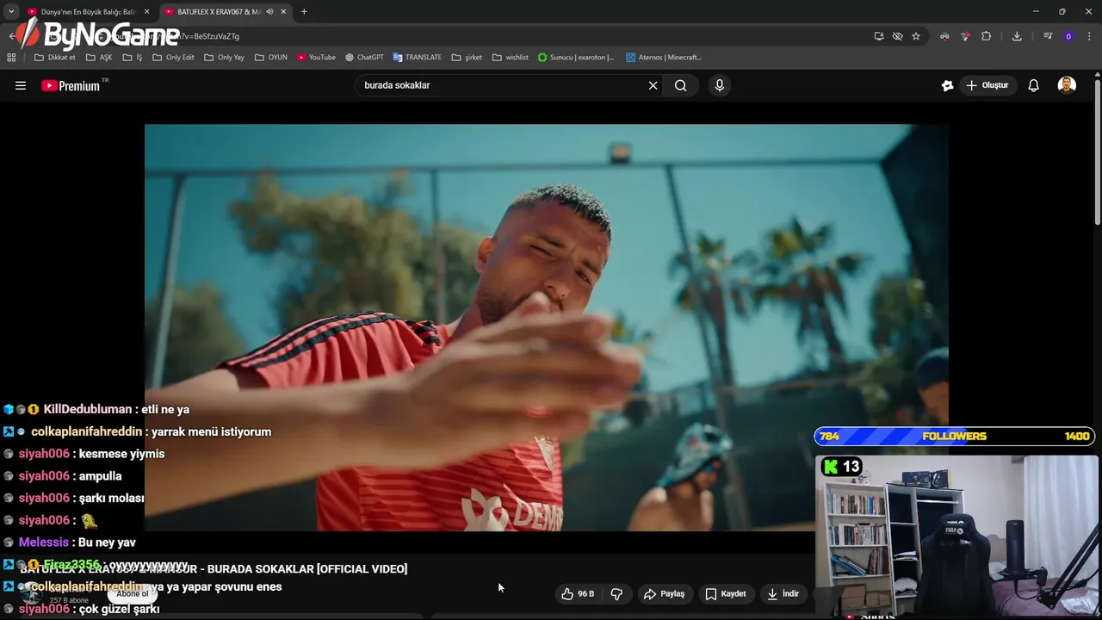Open the glasses-face extension icon
The image size is (1102, 620).
pyautogui.click(x=944, y=36)
